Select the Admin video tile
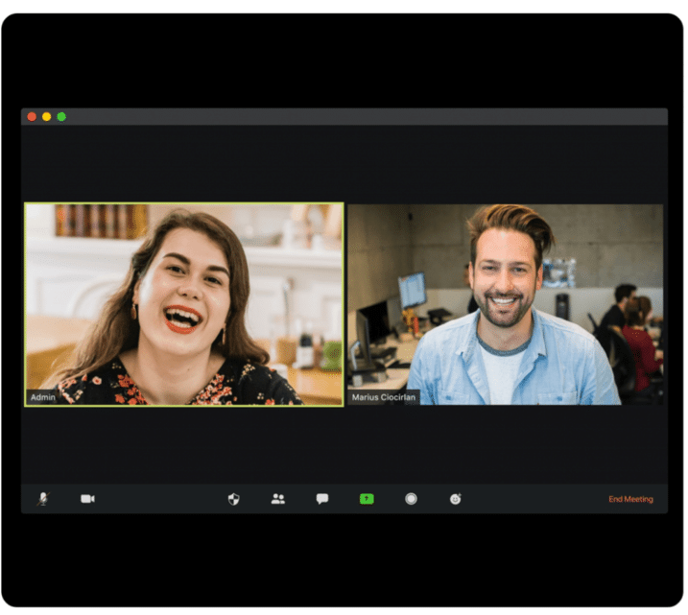This screenshot has height=615, width=688. click(184, 304)
